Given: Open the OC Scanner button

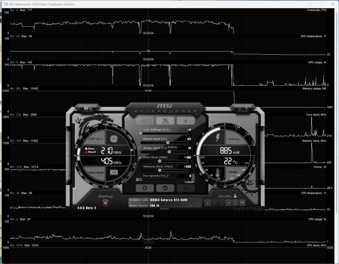Looking at the screenshot, I should pos(88,108).
